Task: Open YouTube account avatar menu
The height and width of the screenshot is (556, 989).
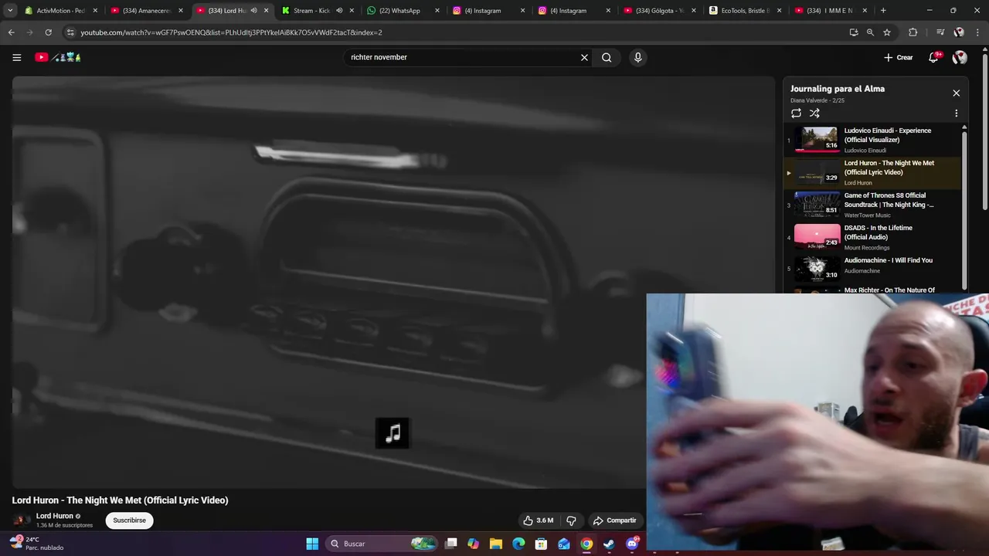Action: (960, 57)
